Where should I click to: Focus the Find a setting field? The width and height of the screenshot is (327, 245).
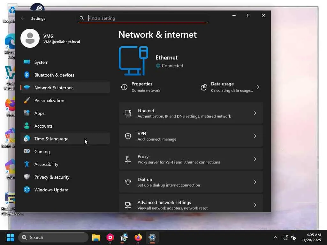coord(143,18)
